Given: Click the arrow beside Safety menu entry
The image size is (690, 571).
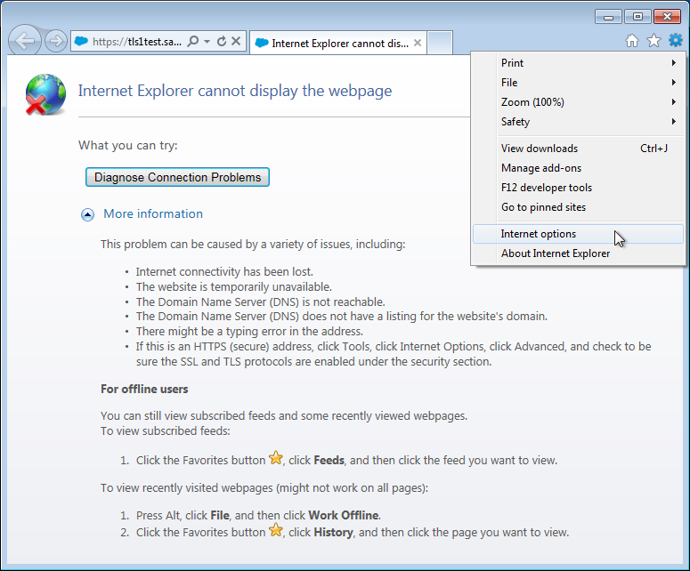Looking at the screenshot, I should 674,121.
